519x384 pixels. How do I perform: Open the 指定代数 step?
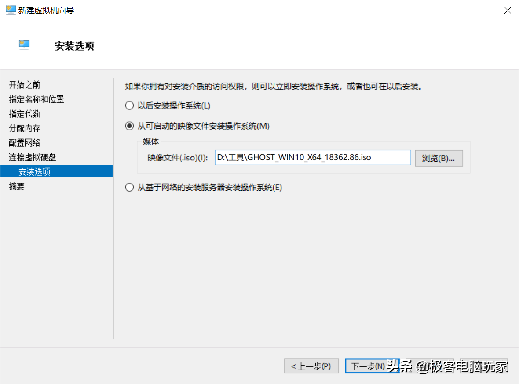[25, 114]
